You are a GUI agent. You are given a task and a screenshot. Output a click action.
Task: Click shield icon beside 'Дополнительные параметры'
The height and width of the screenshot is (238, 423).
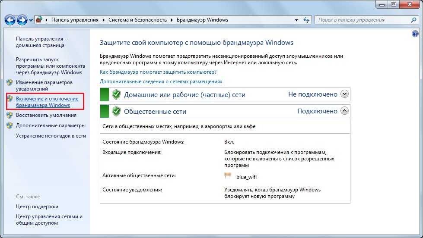(10, 125)
